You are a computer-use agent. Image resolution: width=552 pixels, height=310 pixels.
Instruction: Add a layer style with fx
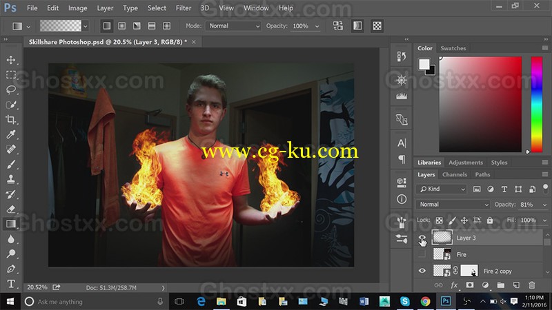click(454, 285)
